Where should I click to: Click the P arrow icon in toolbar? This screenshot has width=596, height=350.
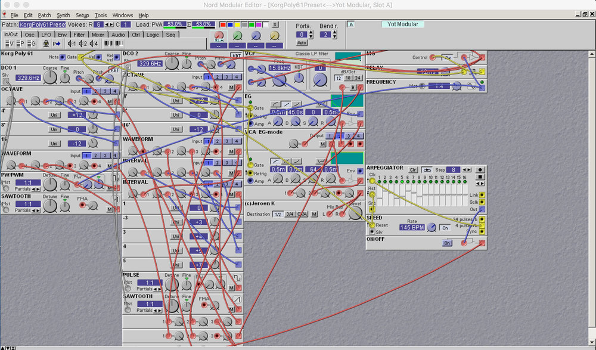point(57,44)
